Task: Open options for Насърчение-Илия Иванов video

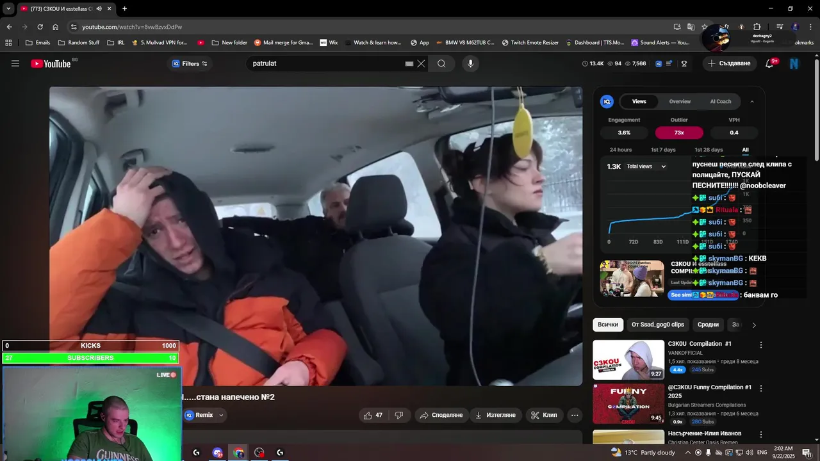Action: click(761, 433)
